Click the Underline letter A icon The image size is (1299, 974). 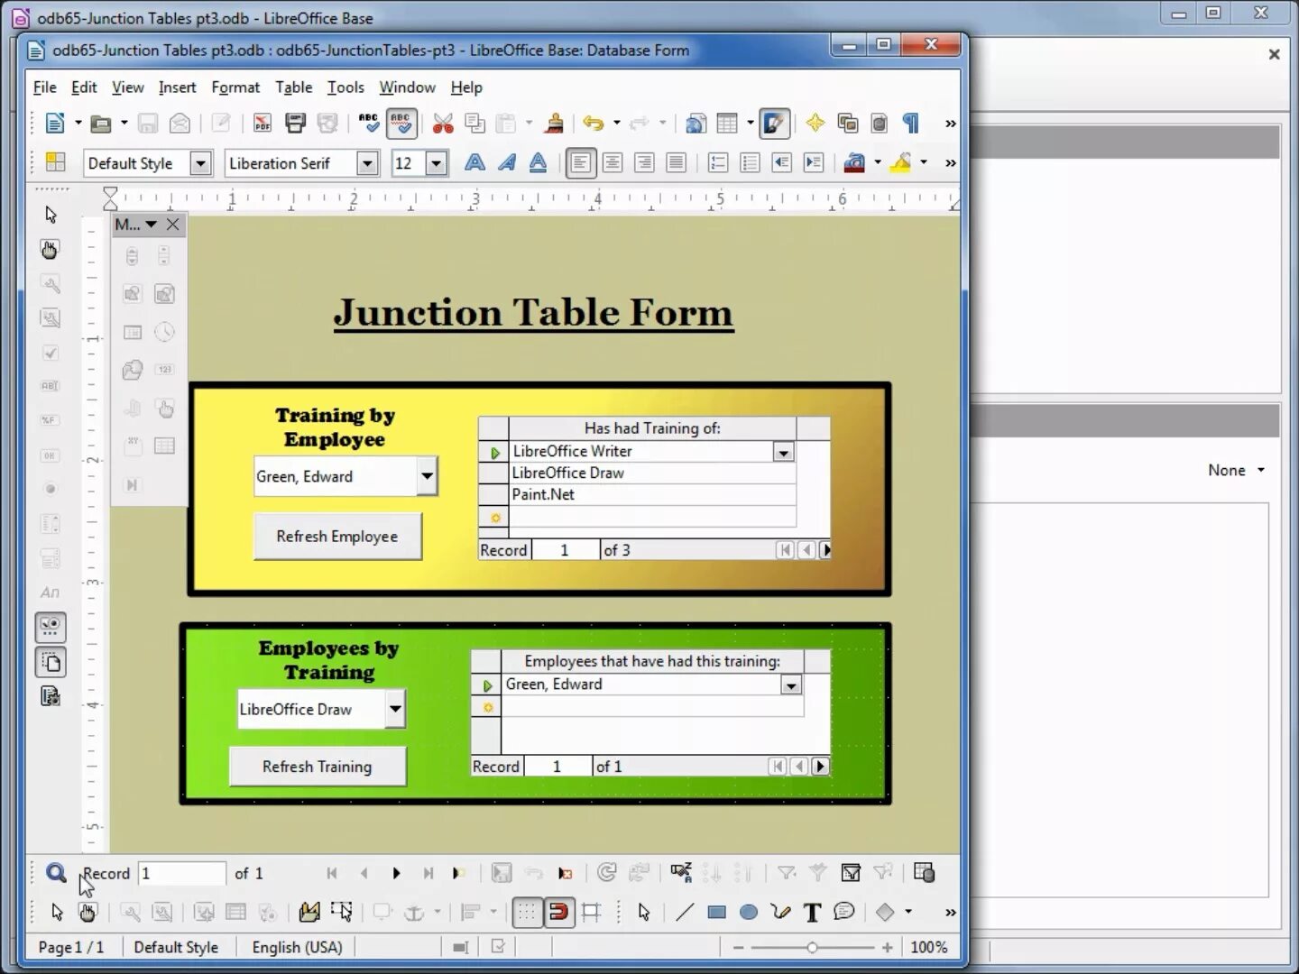tap(538, 163)
